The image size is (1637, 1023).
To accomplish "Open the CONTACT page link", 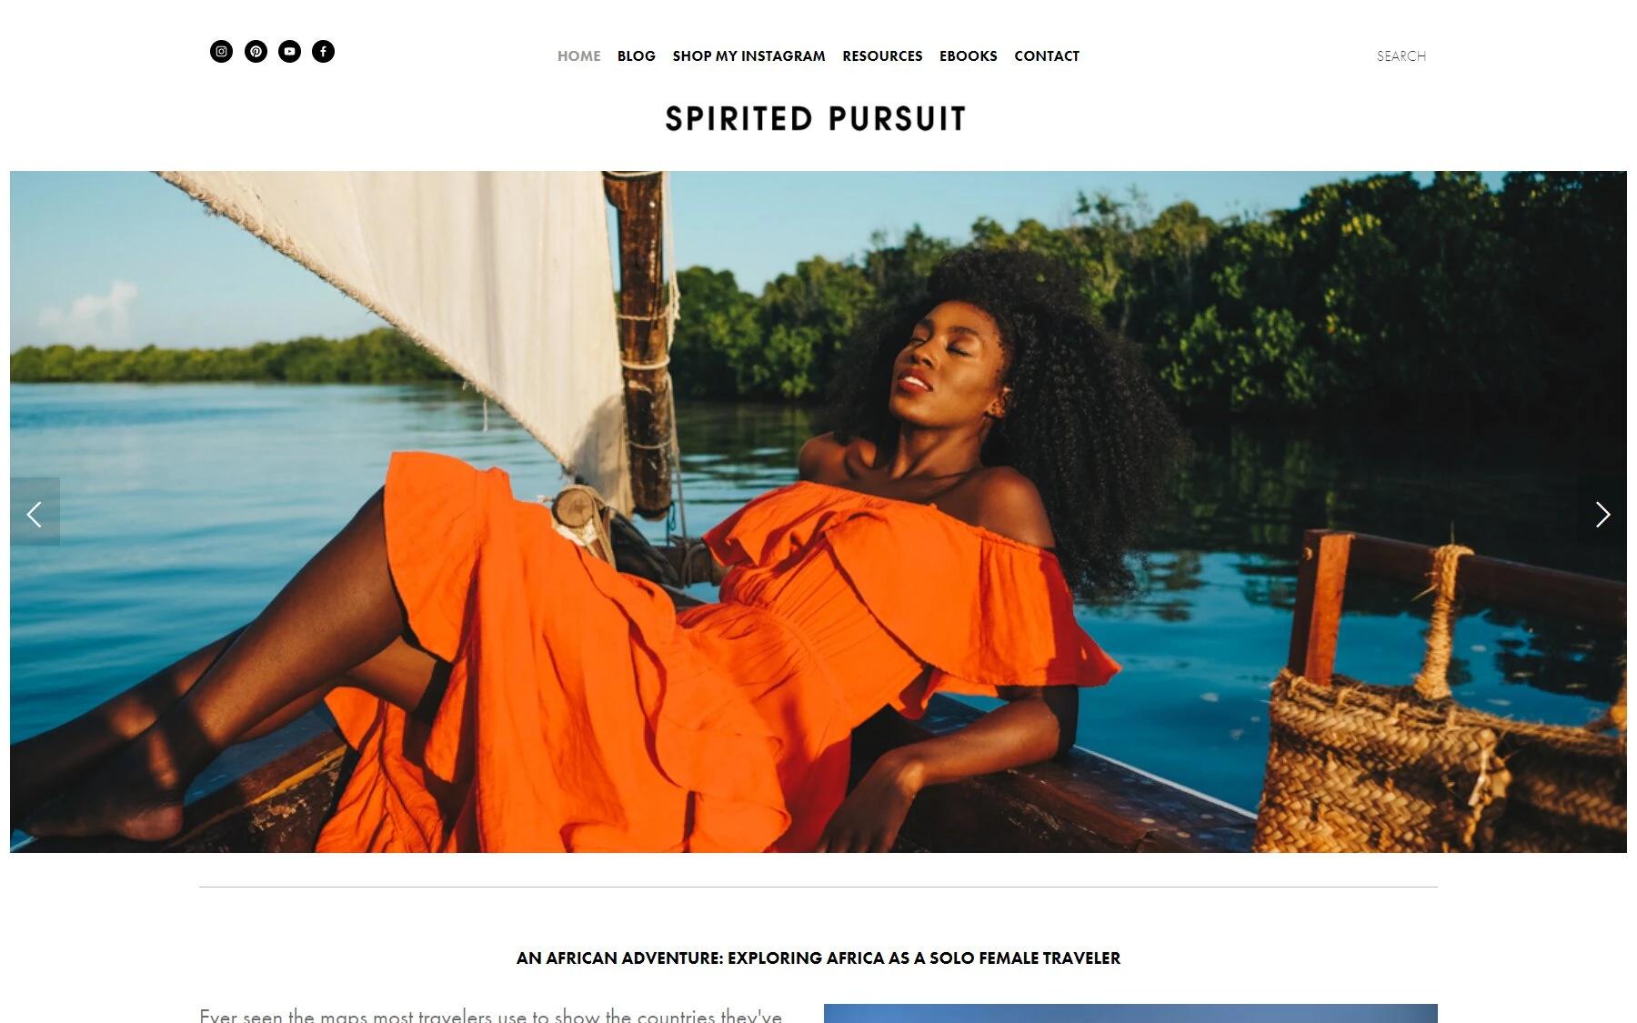I will click(1047, 55).
